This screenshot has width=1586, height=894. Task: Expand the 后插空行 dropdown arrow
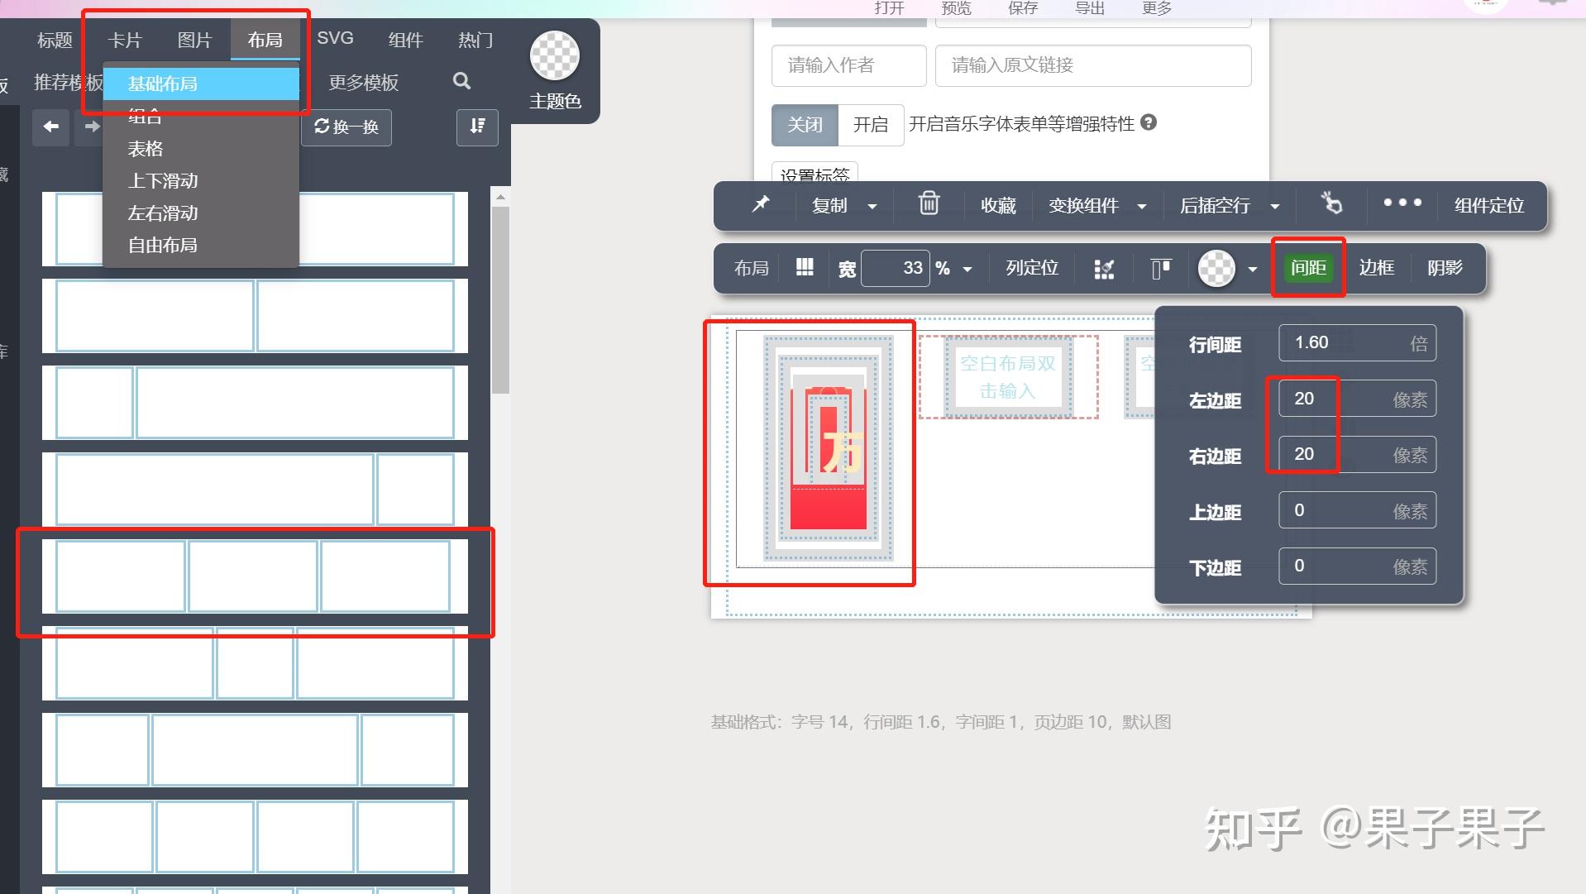pyautogui.click(x=1274, y=207)
